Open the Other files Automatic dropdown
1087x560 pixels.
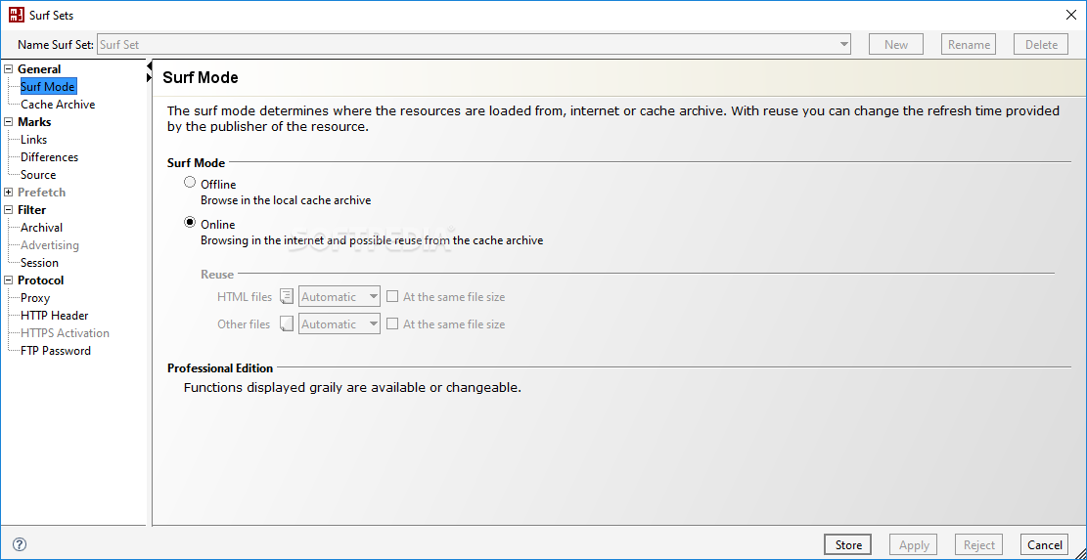pos(373,323)
